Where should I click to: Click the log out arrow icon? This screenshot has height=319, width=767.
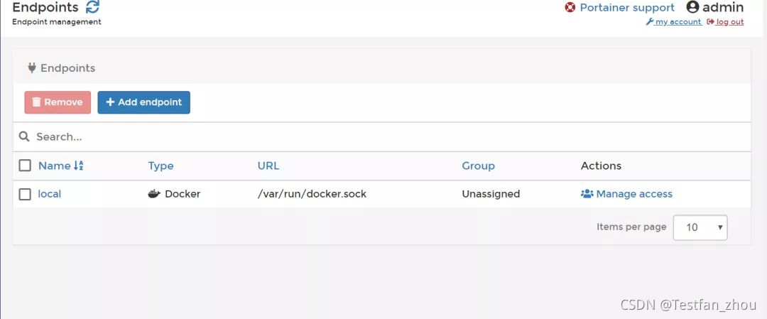pyautogui.click(x=710, y=21)
